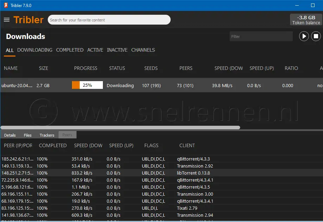Stop the selected download with stop button

(x=316, y=36)
